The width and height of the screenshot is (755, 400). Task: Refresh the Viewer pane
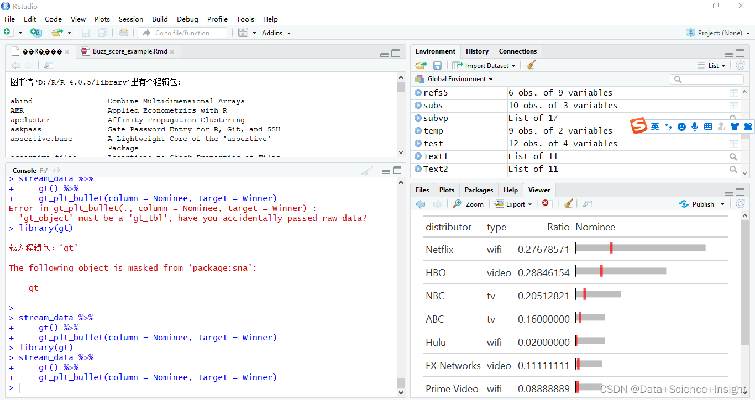tap(741, 204)
